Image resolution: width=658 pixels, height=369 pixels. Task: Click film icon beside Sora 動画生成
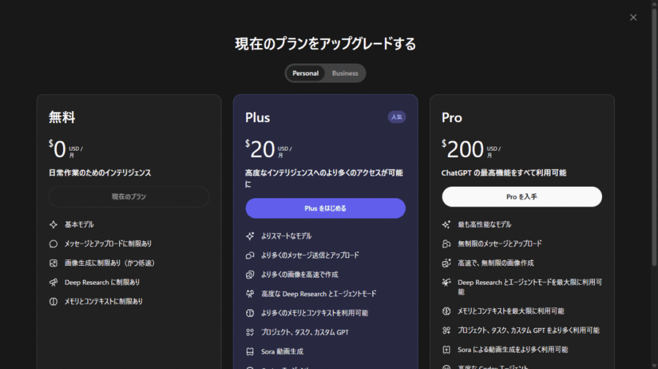click(x=250, y=352)
